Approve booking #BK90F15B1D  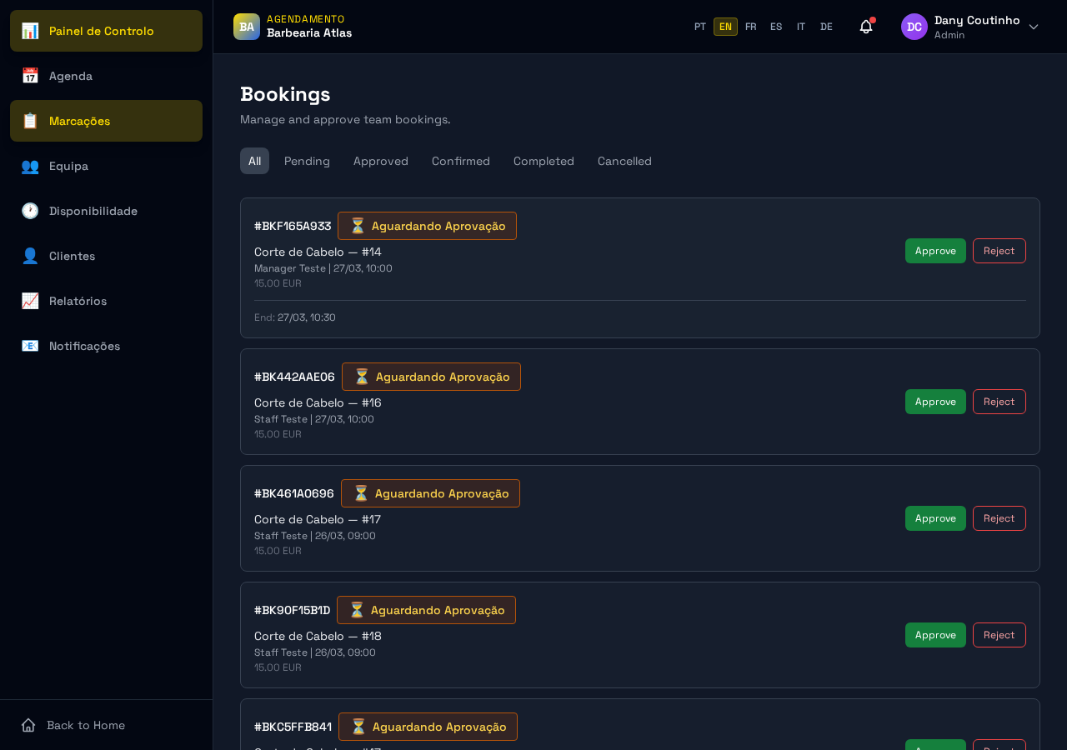(935, 635)
